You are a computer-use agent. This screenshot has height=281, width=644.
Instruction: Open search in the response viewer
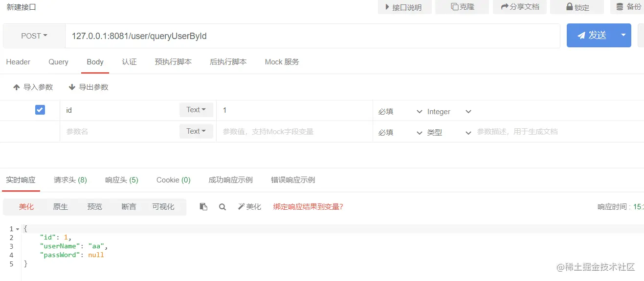(222, 206)
